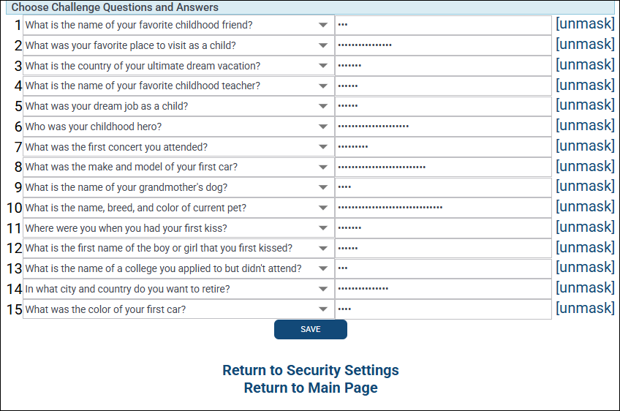Screen dimensions: 620x411
Task: Unmask the current pet answer in row 10
Action: [x=585, y=207]
